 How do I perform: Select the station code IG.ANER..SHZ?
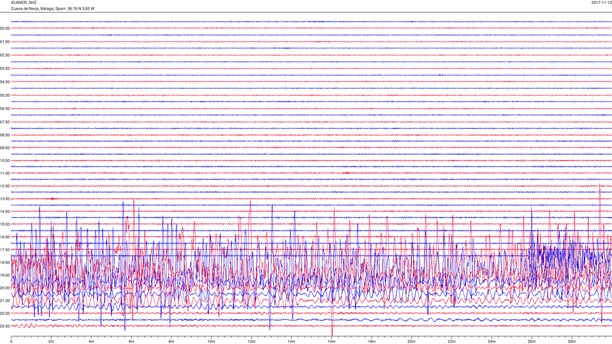[24, 3]
